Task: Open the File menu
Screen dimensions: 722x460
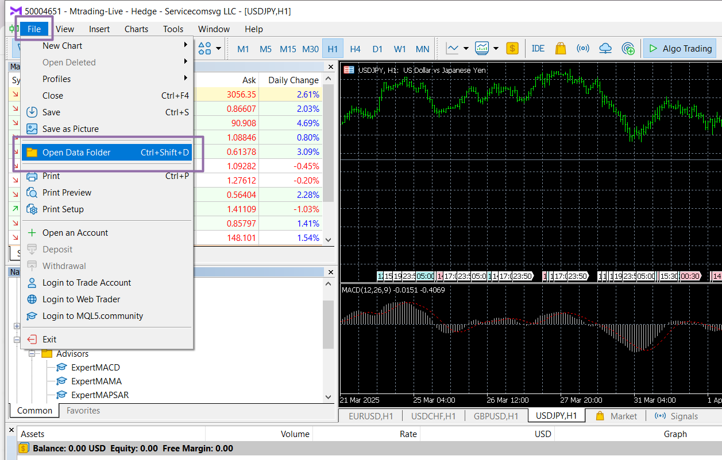Action: coord(34,29)
